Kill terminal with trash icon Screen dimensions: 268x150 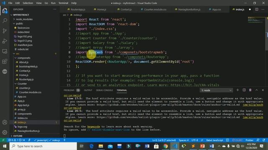[250, 90]
